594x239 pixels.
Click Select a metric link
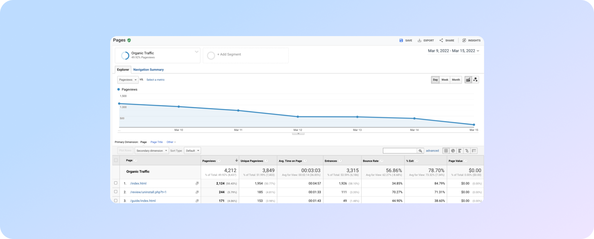click(156, 80)
